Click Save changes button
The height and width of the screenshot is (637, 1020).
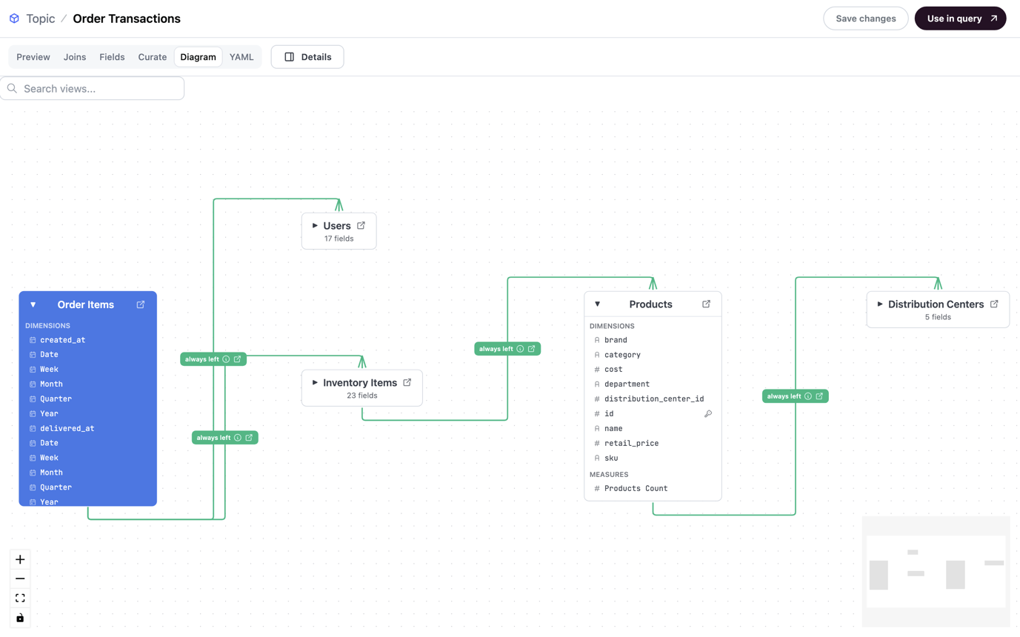pos(866,19)
